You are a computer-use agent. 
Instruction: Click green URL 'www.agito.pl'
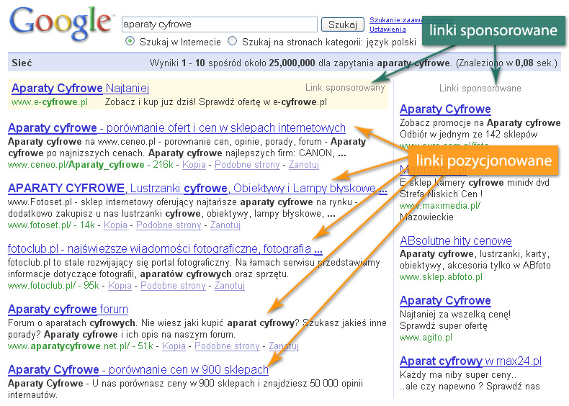pyautogui.click(x=426, y=338)
